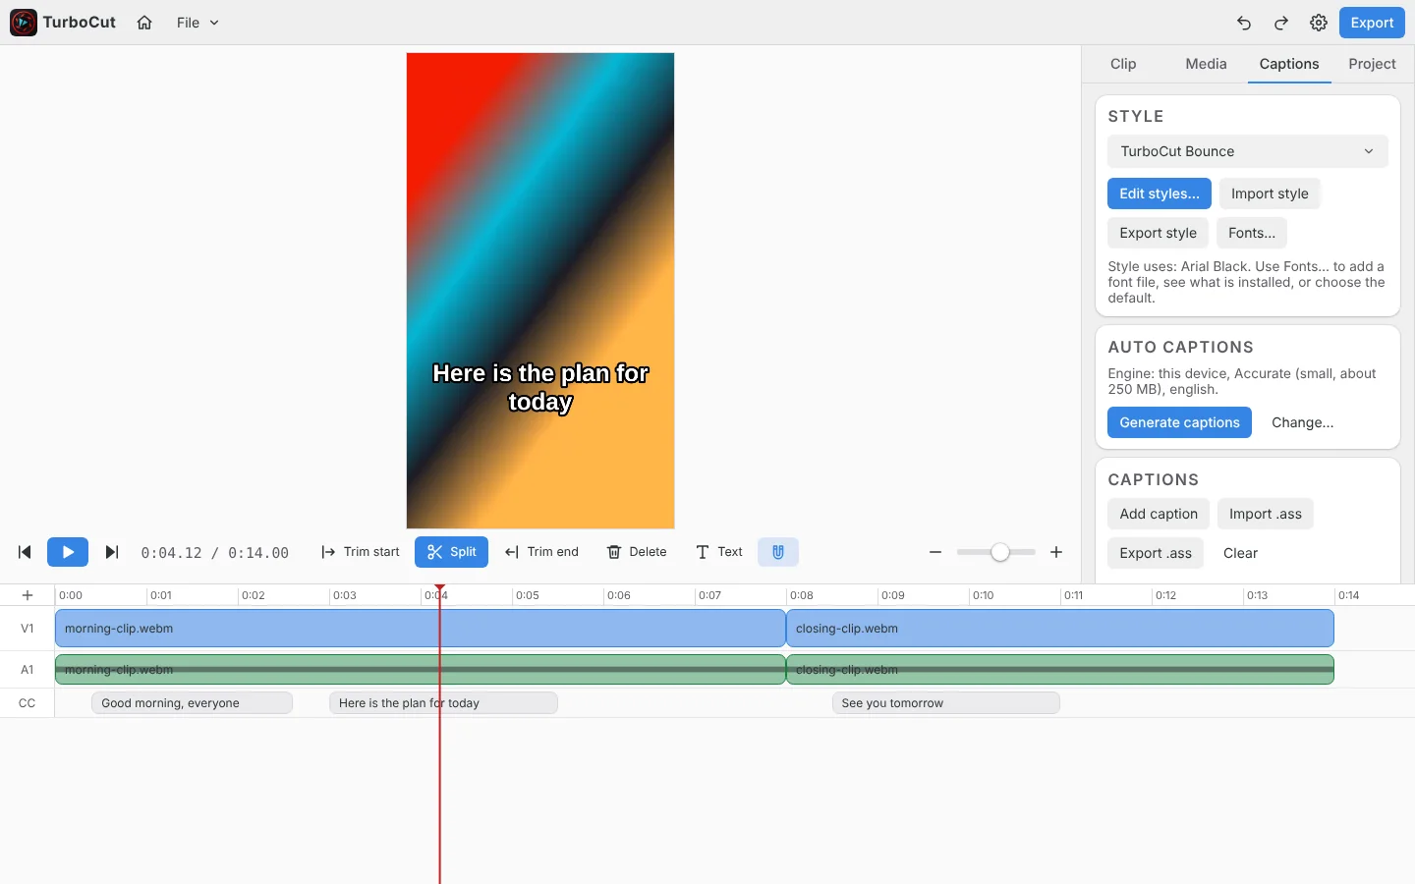Viewport: 1415px width, 884px height.
Task: Open the TurboCut Bounce style dropdown
Action: 1248,151
